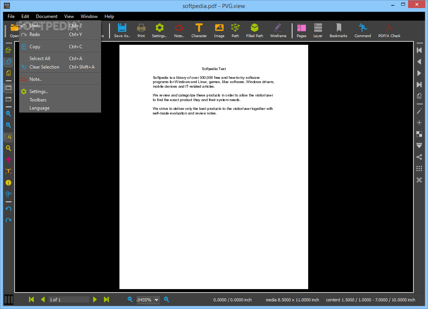Click the rotate clockwise icon in left toolbar
The image size is (428, 309).
pos(8,220)
